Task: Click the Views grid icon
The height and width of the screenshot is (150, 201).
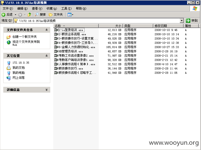Action: 69,15
